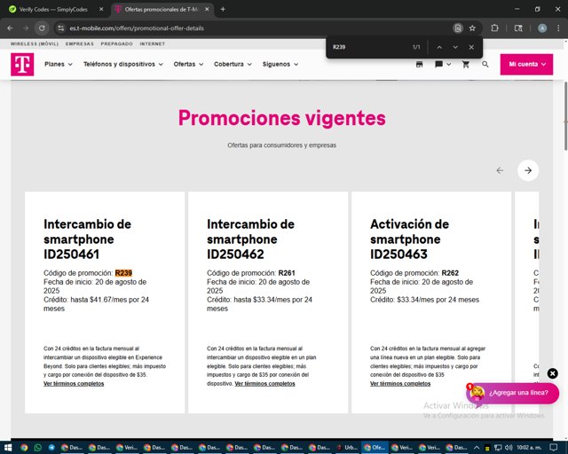Expand the Ofertas dropdown menu
Image resolution: width=568 pixels, height=454 pixels.
coord(188,64)
